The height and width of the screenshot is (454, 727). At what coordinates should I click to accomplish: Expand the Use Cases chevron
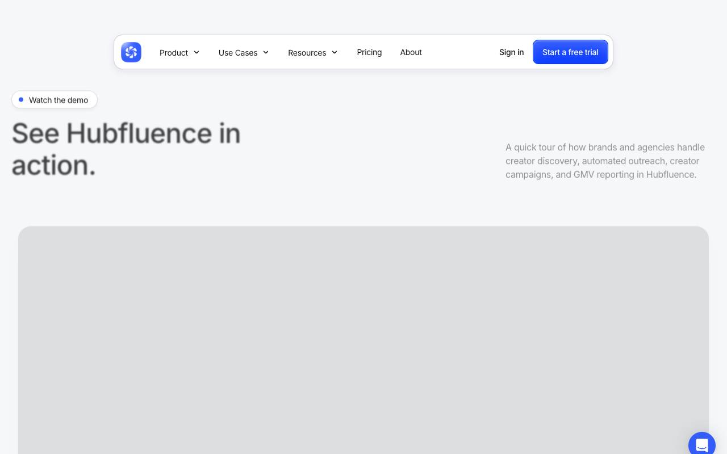point(266,52)
